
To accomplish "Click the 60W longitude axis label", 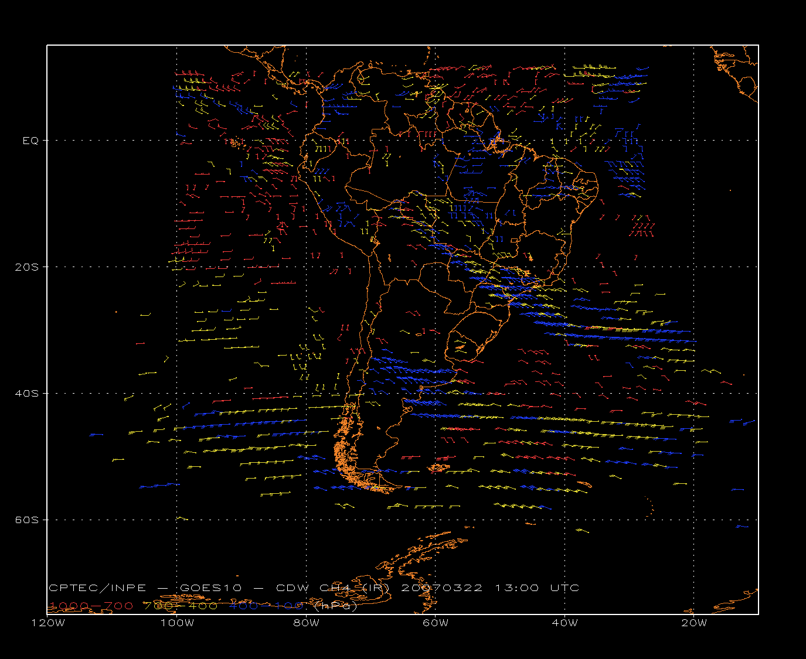I will click(436, 623).
